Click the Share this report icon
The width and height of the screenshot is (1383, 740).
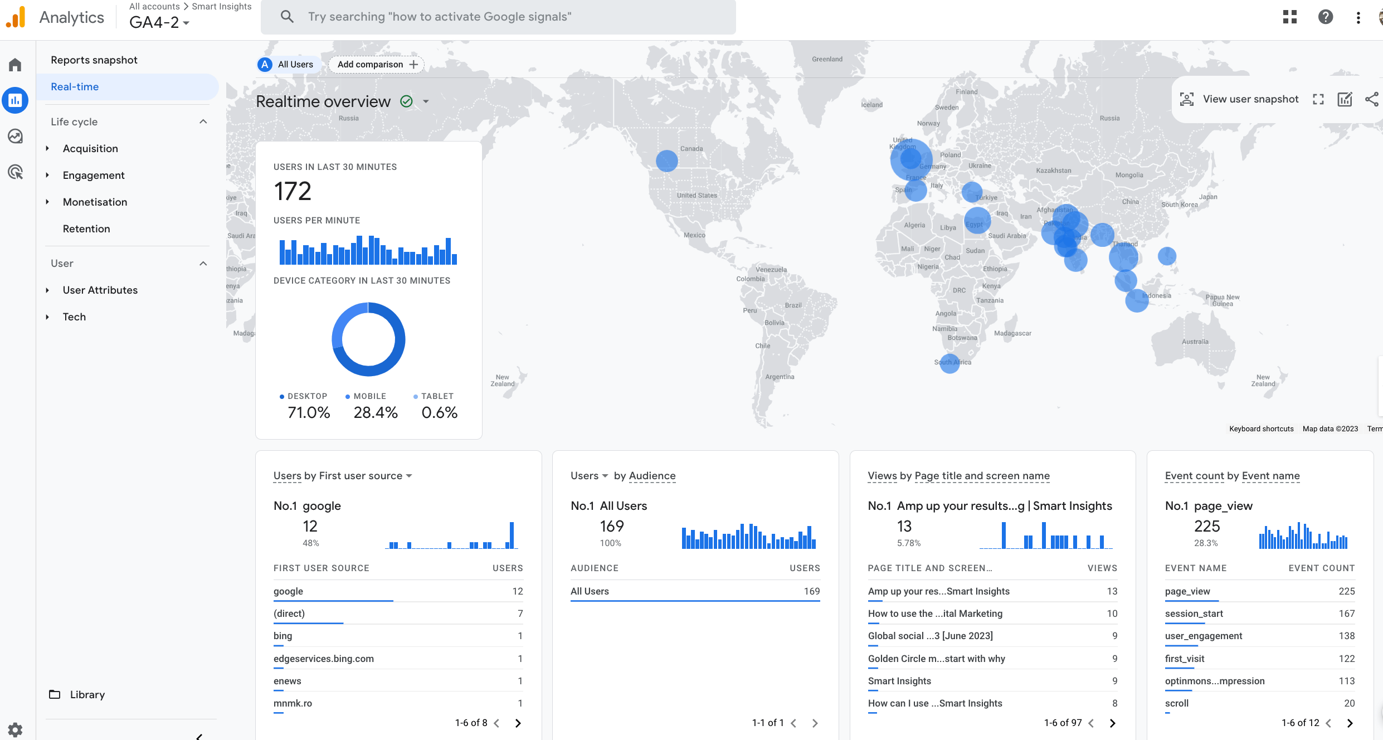point(1371,99)
